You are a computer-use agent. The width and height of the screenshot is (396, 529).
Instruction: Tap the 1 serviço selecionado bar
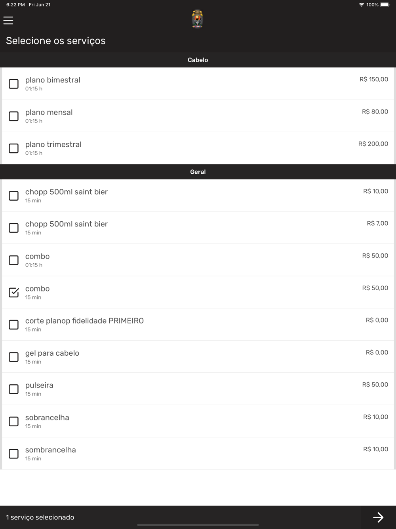[x=181, y=517]
